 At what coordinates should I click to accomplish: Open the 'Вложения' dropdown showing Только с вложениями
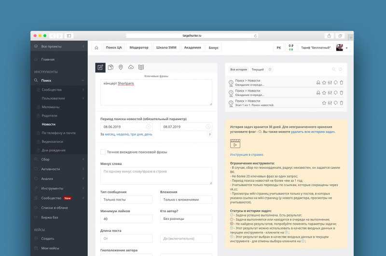pos(186,200)
